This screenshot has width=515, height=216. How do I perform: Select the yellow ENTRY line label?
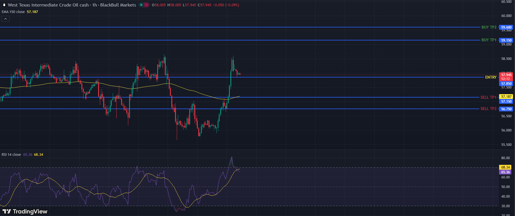coord(491,77)
